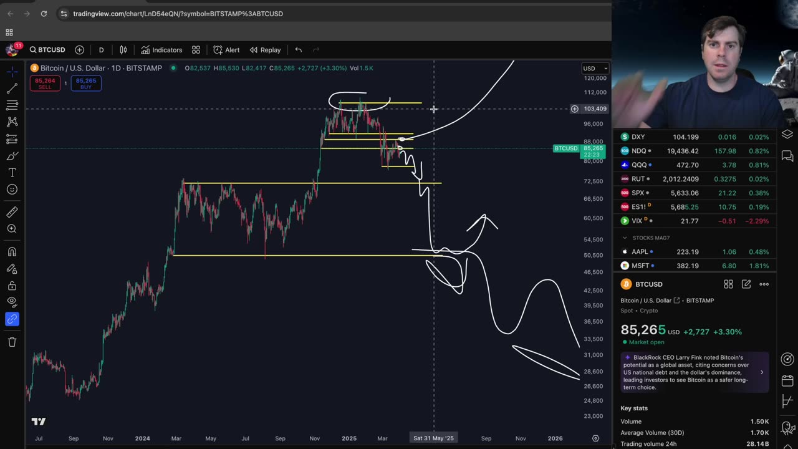The width and height of the screenshot is (798, 449).
Task: Start bar Replay mode
Action: tap(265, 50)
